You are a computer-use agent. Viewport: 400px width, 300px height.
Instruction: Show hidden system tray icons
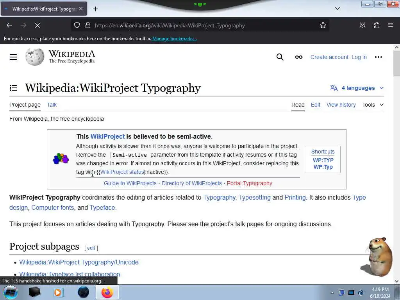point(332,293)
